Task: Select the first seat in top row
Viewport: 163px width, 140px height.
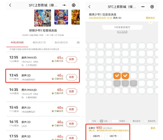Action: point(92,46)
